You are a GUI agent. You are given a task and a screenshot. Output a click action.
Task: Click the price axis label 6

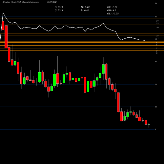pyautogui.click(x=155, y=130)
